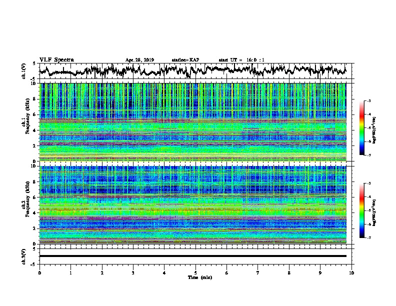
Task: Click the ch.1 voltage waveform trace
Action: 192,70
